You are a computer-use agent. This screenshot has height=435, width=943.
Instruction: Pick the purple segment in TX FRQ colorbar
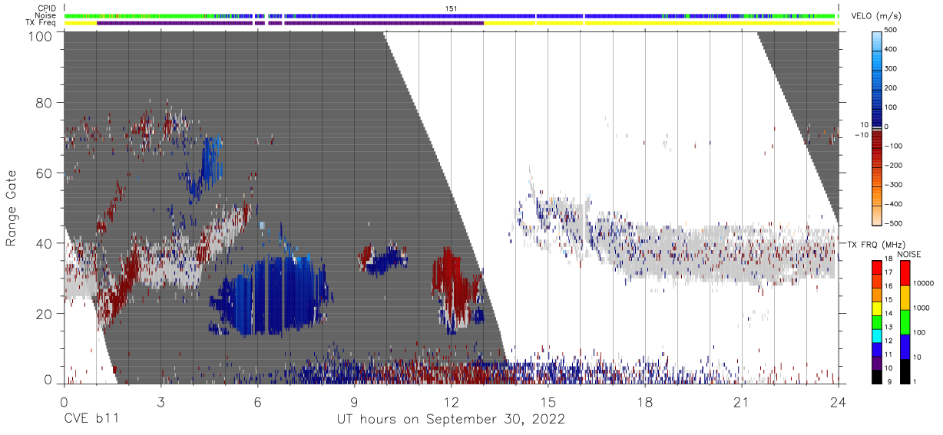point(876,363)
